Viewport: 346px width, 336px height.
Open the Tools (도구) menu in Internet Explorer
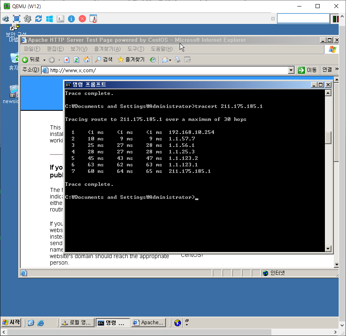pyautogui.click(x=136, y=49)
